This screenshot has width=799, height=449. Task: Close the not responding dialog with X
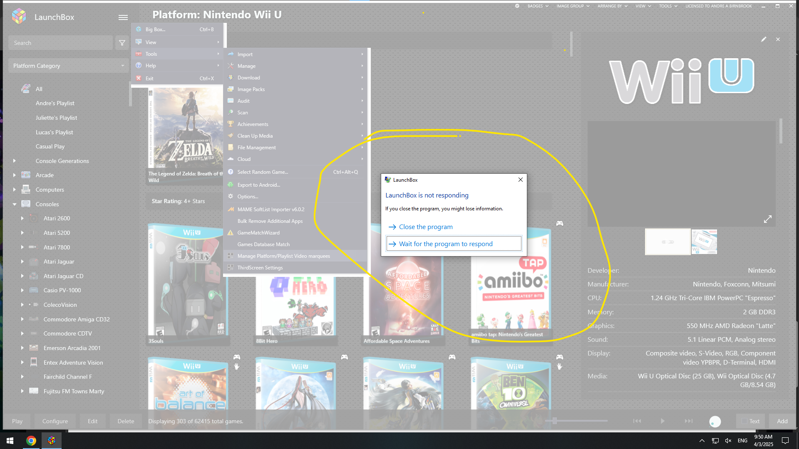pos(520,180)
